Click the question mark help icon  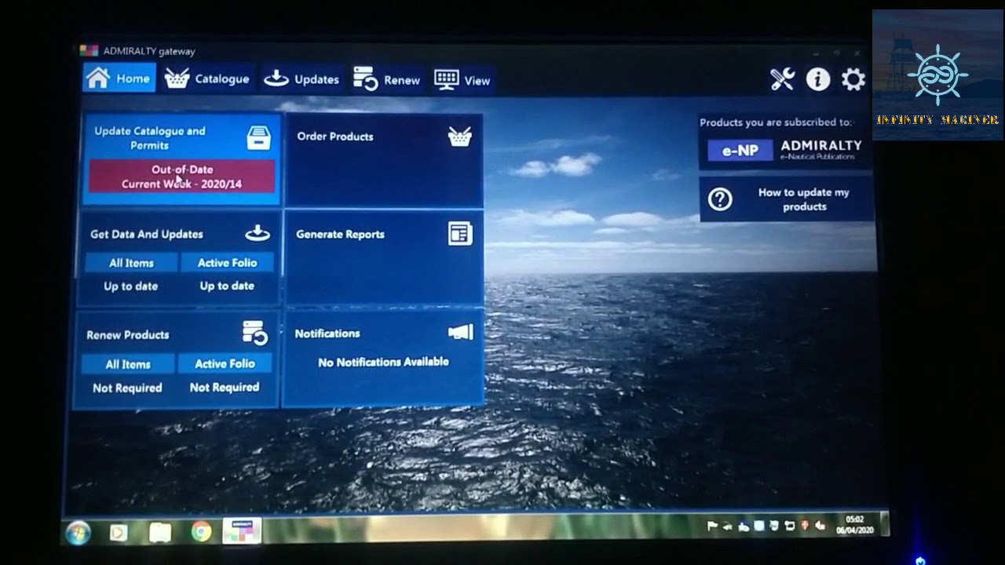(x=720, y=199)
